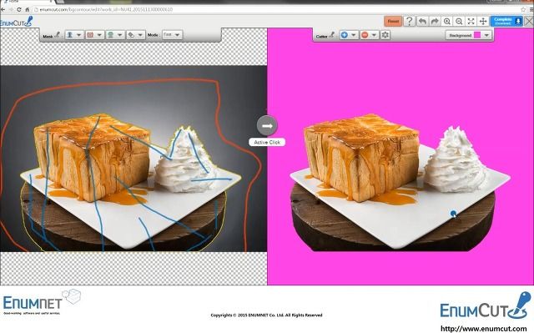
Task: Open the cutter plus dropdown arrow
Action: 354,35
